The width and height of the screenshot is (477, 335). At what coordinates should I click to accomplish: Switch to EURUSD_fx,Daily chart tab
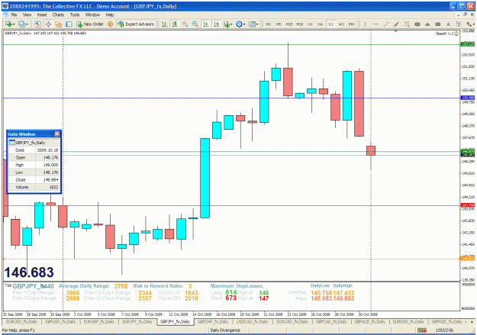point(22,321)
